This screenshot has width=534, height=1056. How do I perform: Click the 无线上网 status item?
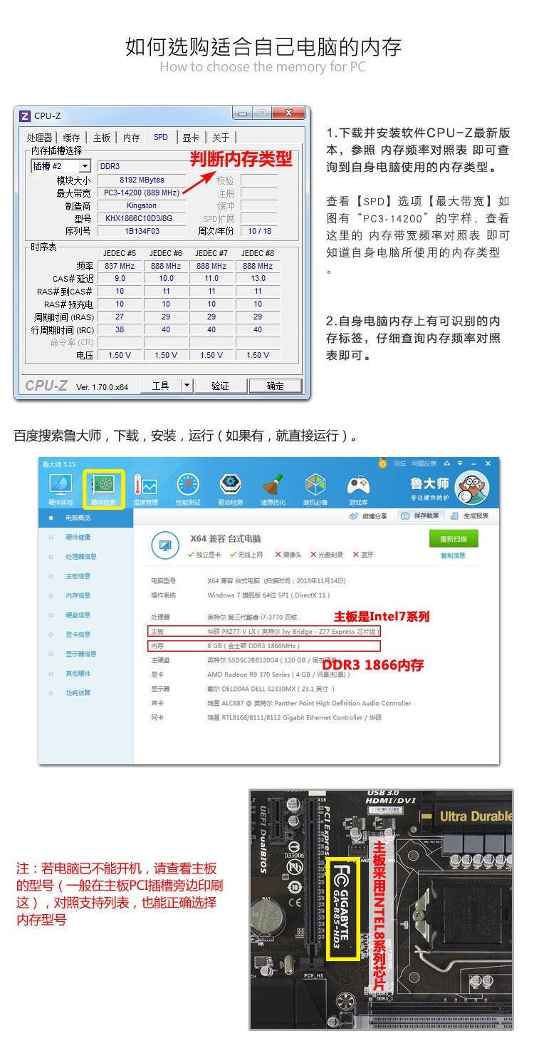246,554
